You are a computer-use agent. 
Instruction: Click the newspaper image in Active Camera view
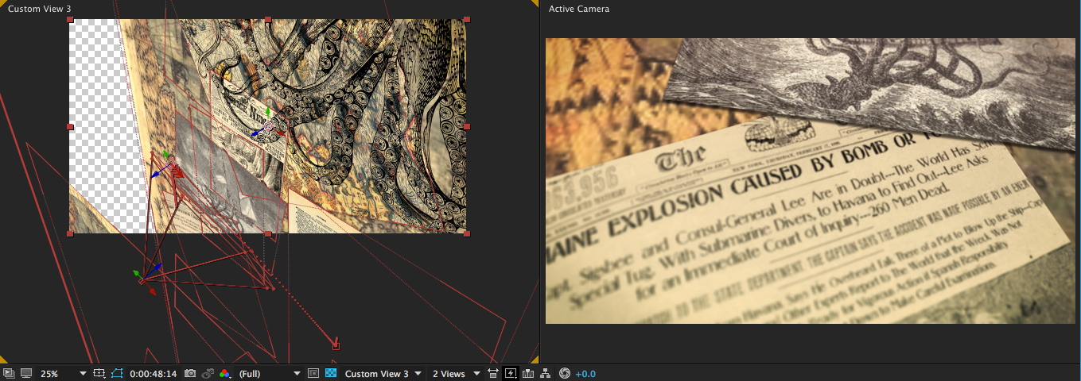(x=811, y=181)
